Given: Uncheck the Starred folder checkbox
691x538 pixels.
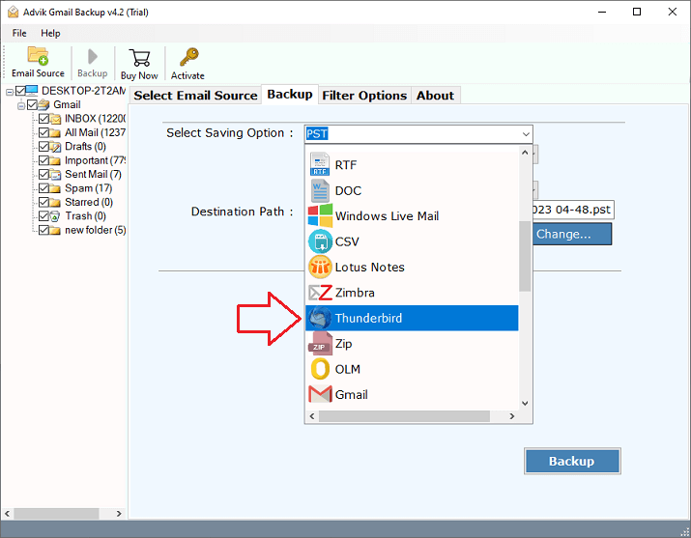Looking at the screenshot, I should click(43, 203).
